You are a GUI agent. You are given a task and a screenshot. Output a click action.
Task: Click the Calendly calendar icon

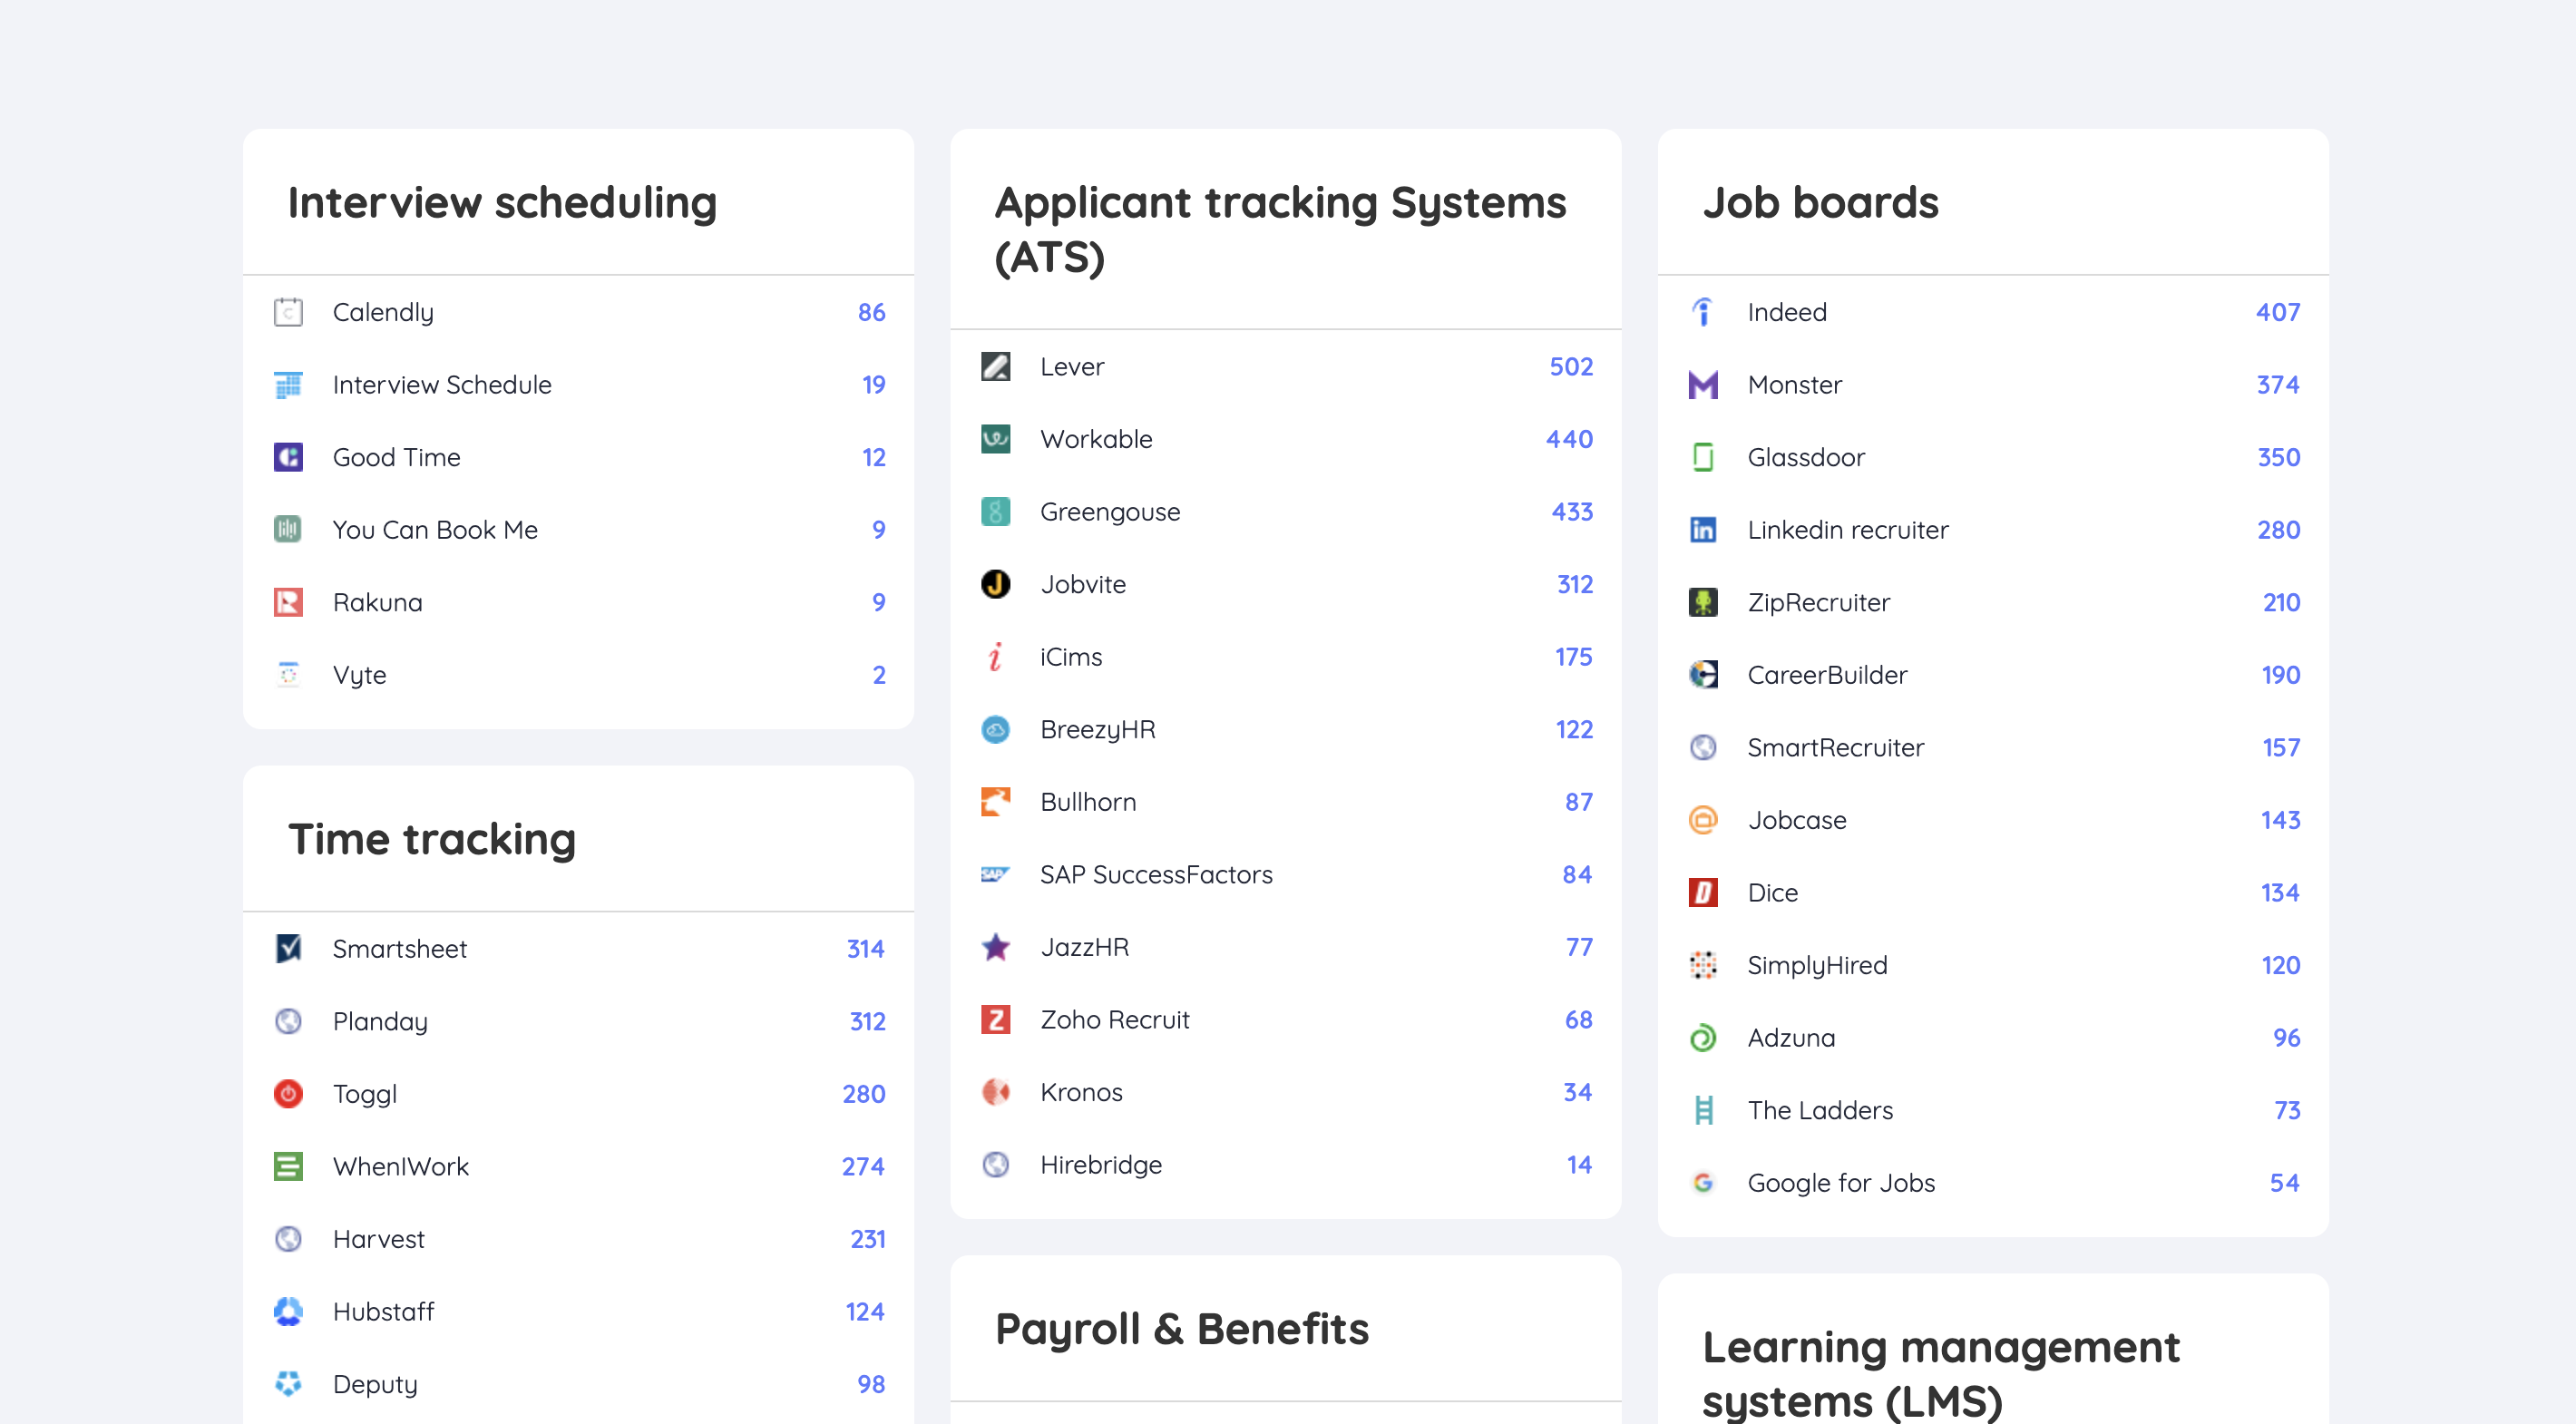point(289,311)
